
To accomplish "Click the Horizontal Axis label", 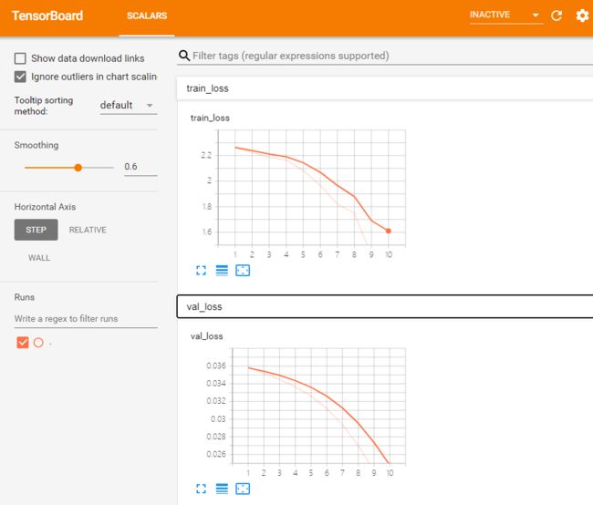I will pos(45,207).
